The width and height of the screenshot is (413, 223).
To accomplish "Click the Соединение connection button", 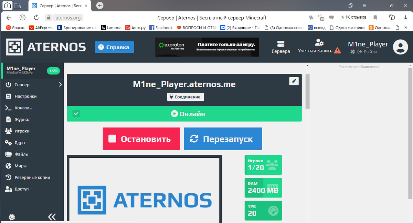I will (x=185, y=97).
